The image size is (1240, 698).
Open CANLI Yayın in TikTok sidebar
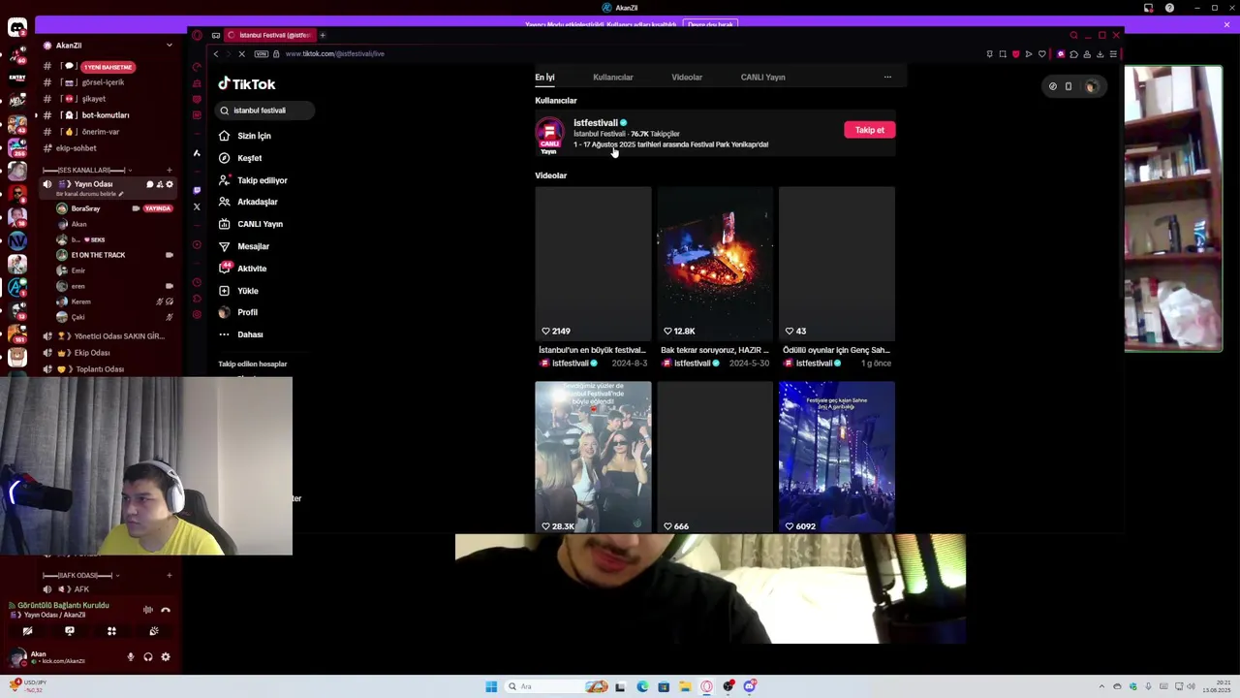point(251,224)
